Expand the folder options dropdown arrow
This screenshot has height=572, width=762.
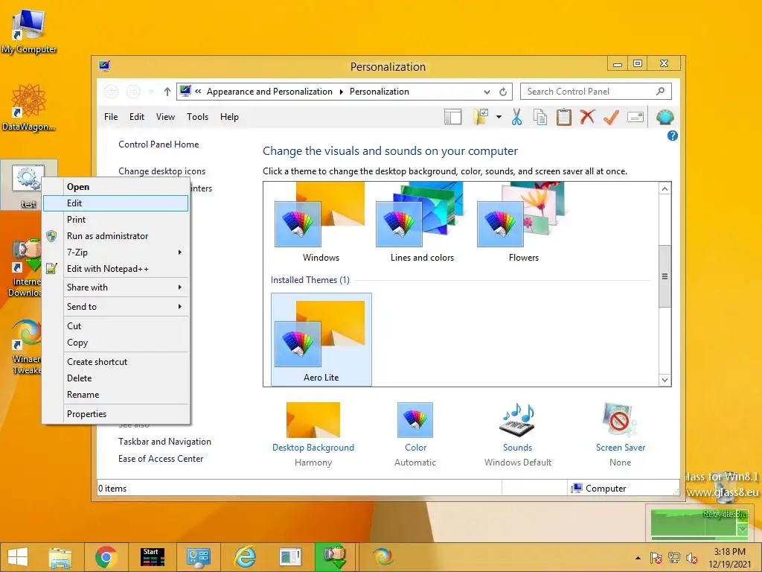(499, 117)
